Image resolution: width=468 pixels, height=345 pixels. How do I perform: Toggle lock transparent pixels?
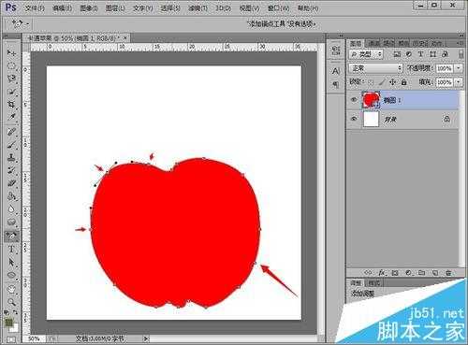pyautogui.click(x=371, y=82)
